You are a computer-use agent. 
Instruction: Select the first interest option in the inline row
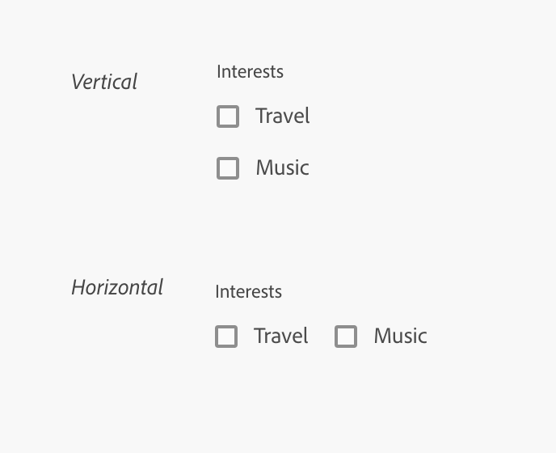point(226,337)
